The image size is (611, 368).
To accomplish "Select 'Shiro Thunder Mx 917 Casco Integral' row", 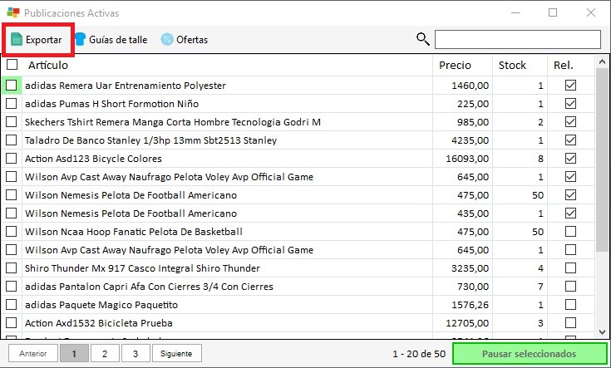I will click(x=142, y=268).
